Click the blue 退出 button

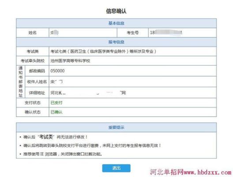click(116, 168)
